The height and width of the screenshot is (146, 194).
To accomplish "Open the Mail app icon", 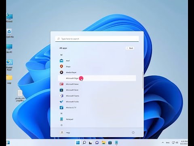I will tap(61, 60).
